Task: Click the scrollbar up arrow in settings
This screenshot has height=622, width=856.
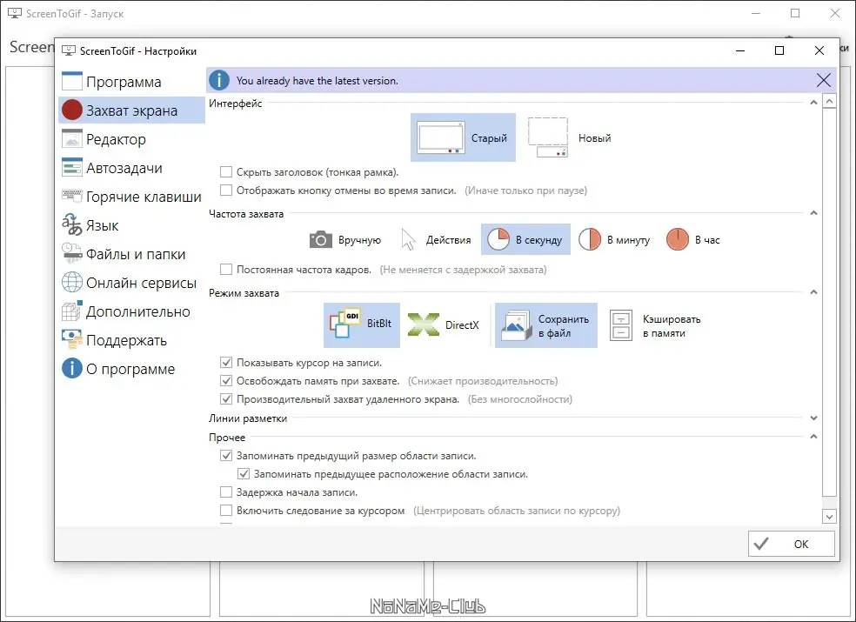Action: click(x=829, y=102)
